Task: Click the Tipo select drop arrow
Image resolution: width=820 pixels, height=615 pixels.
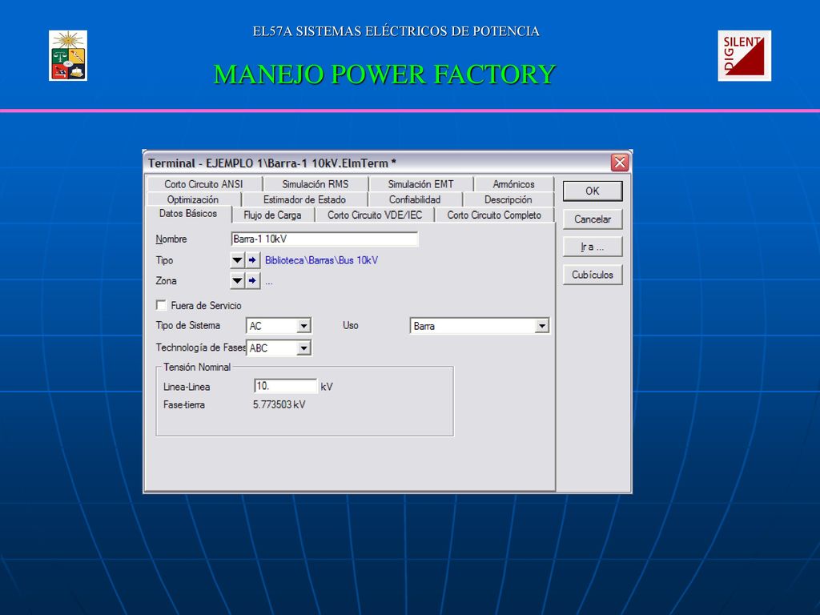Action: [x=237, y=260]
